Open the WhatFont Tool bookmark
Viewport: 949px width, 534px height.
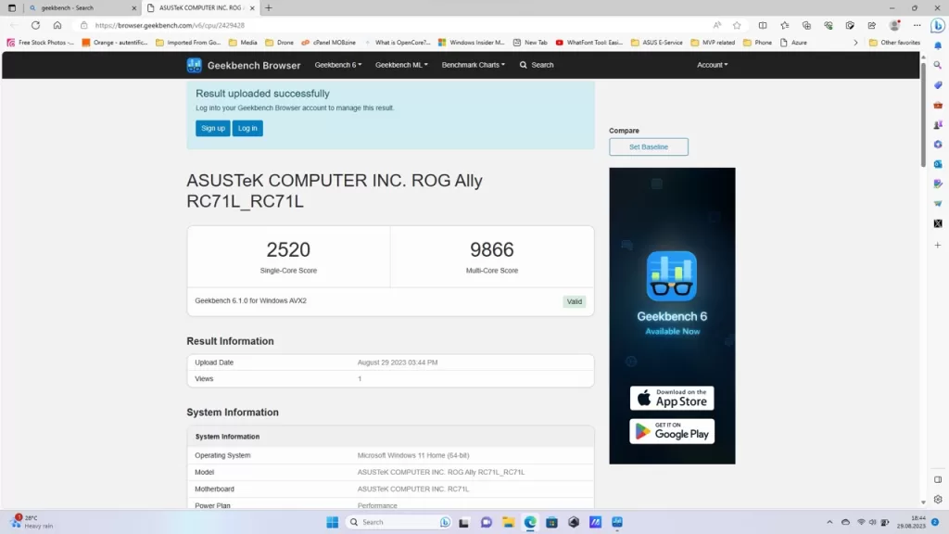588,43
